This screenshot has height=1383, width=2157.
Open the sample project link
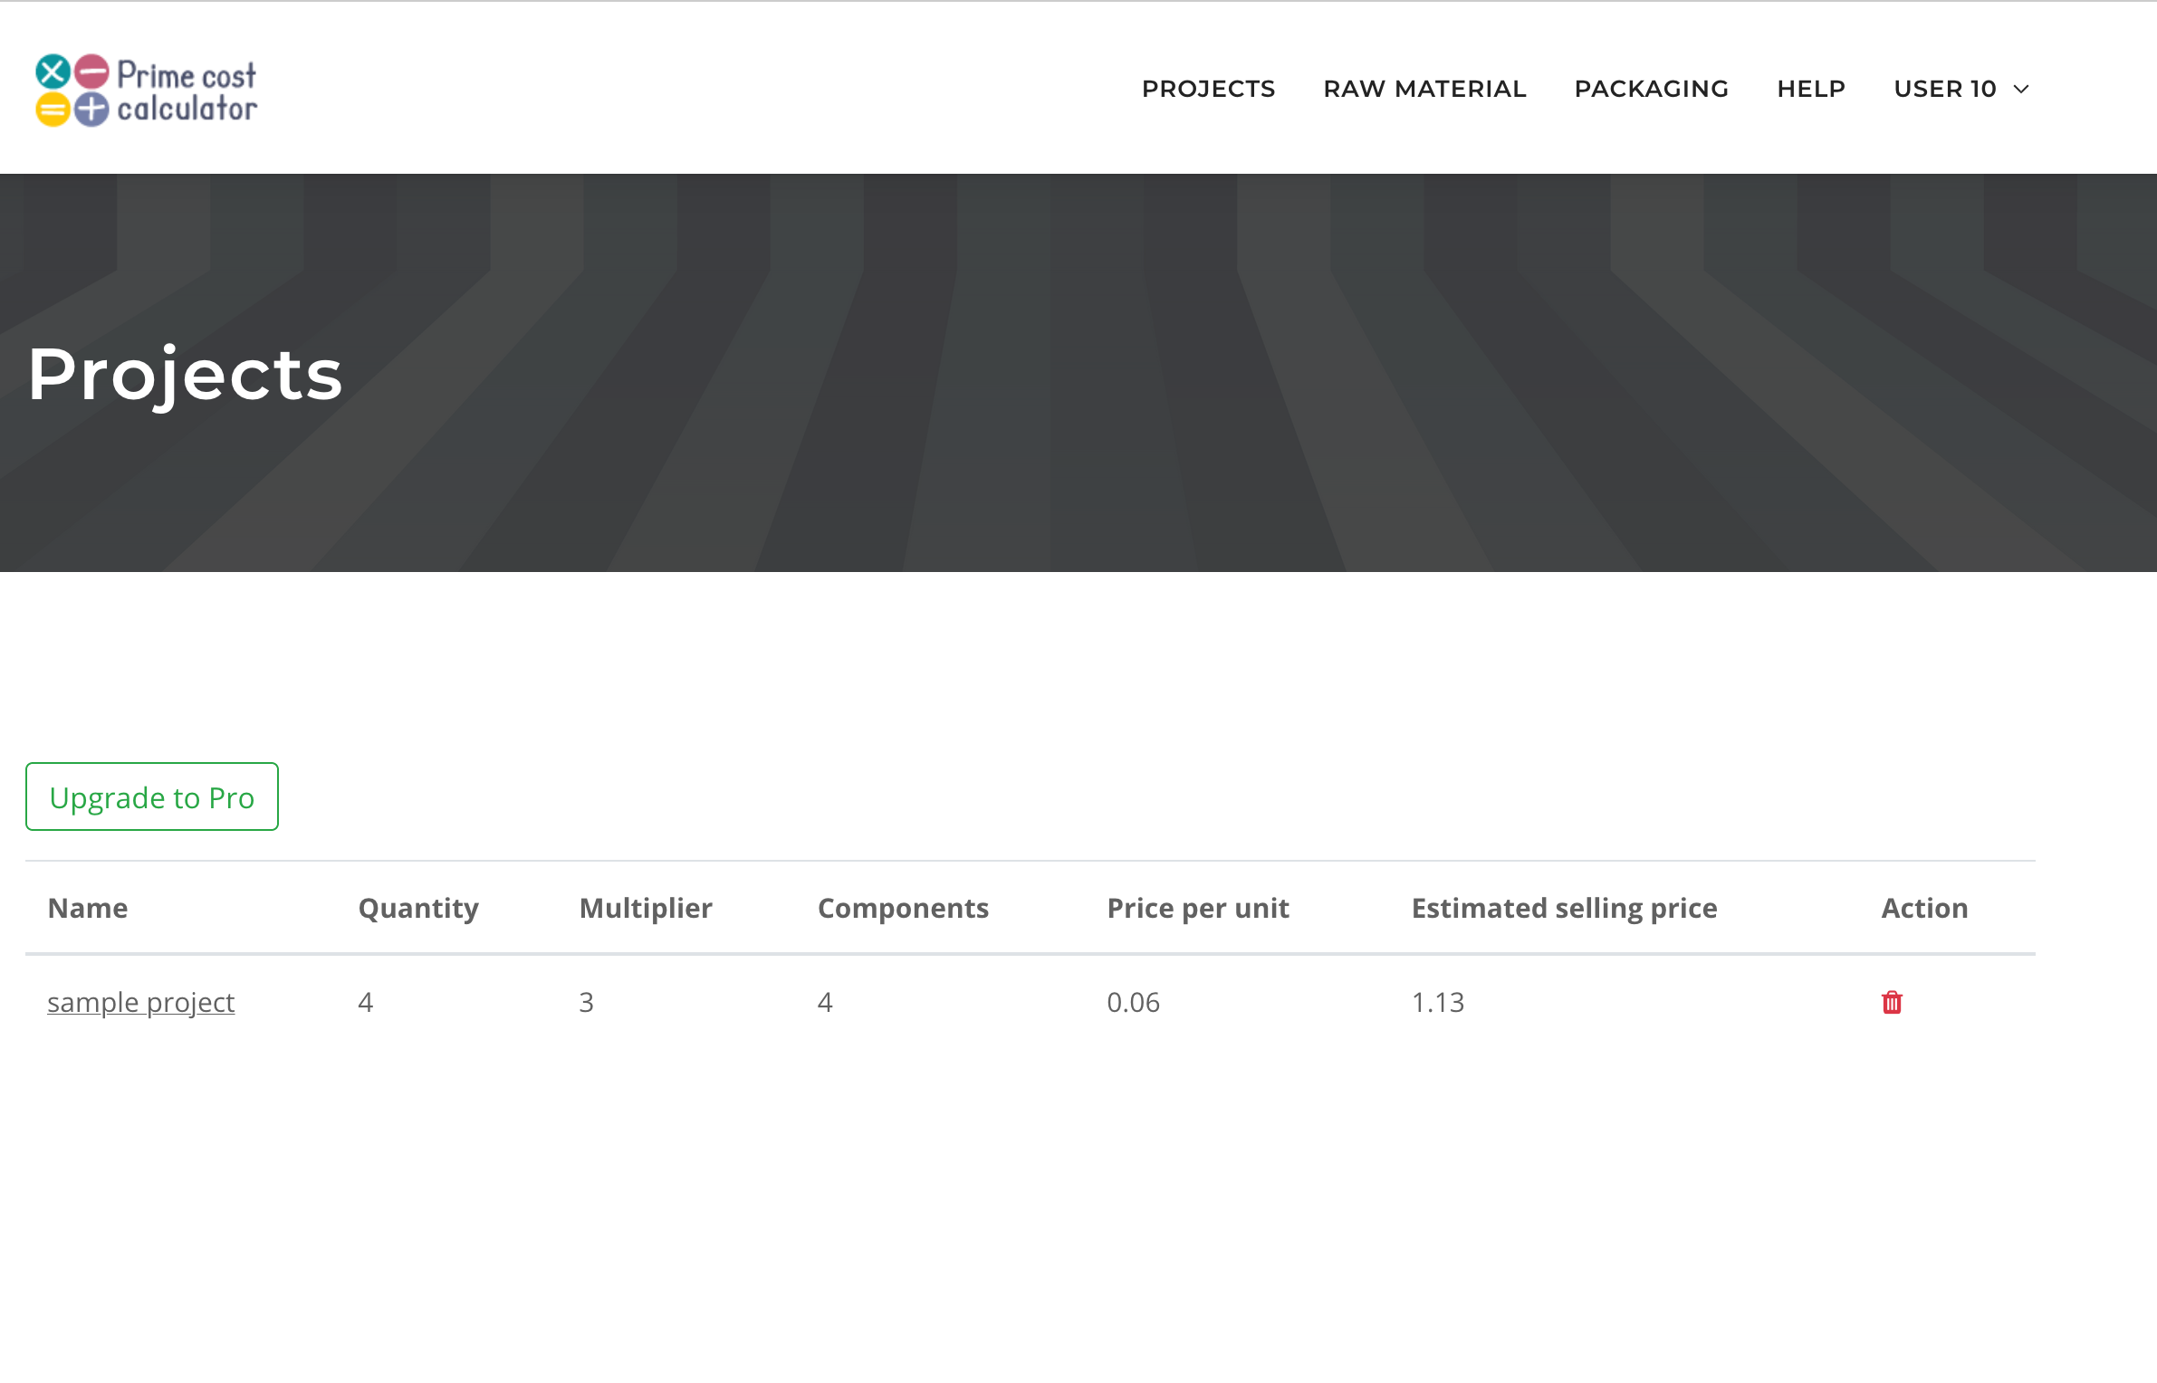(x=140, y=1002)
